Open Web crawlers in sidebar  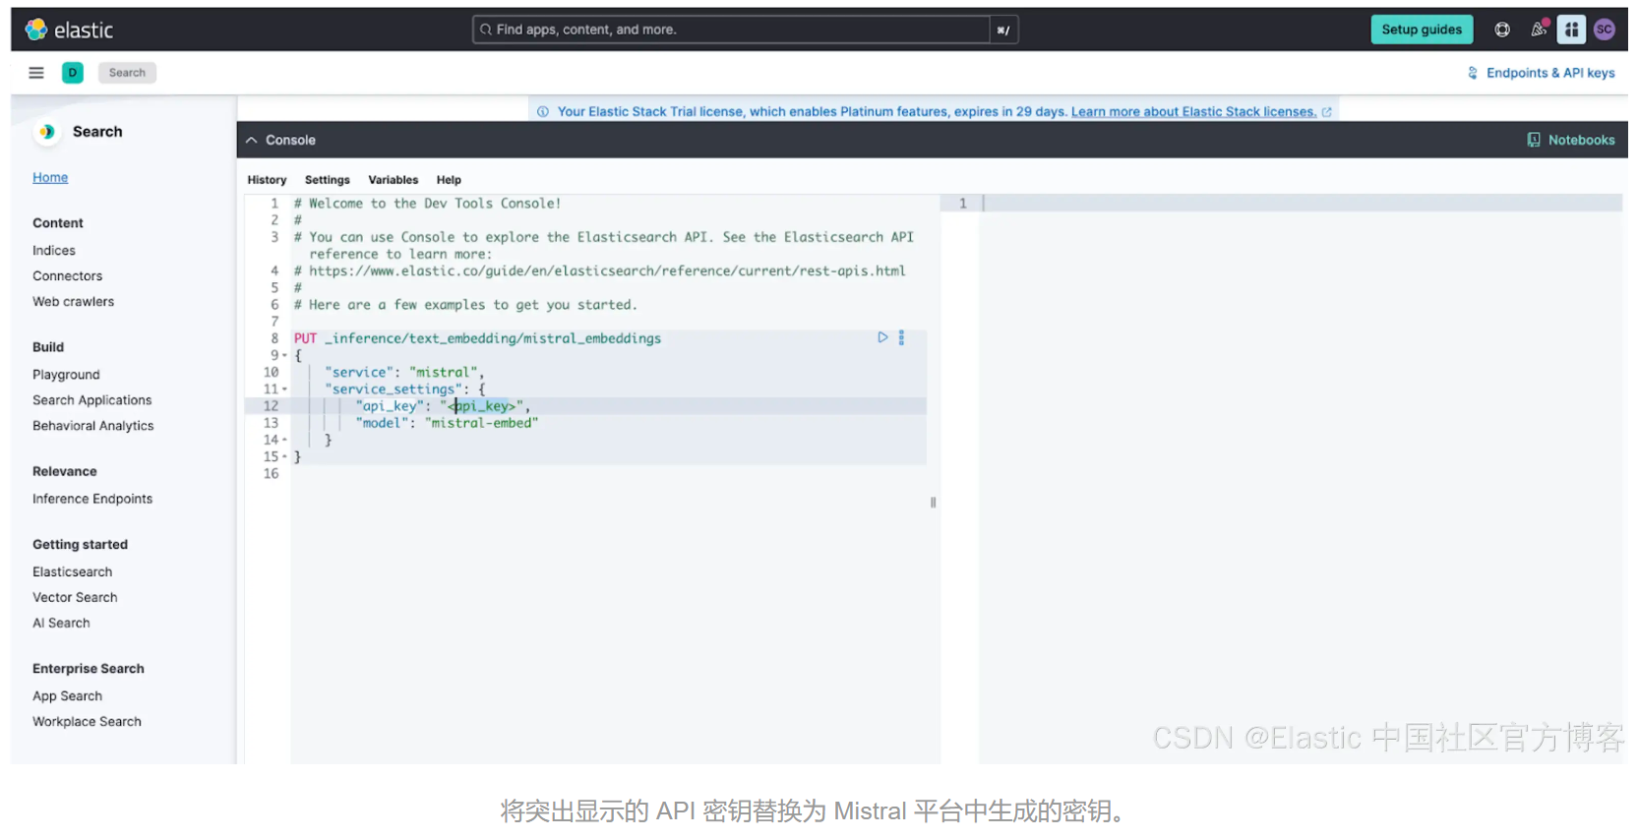(73, 302)
